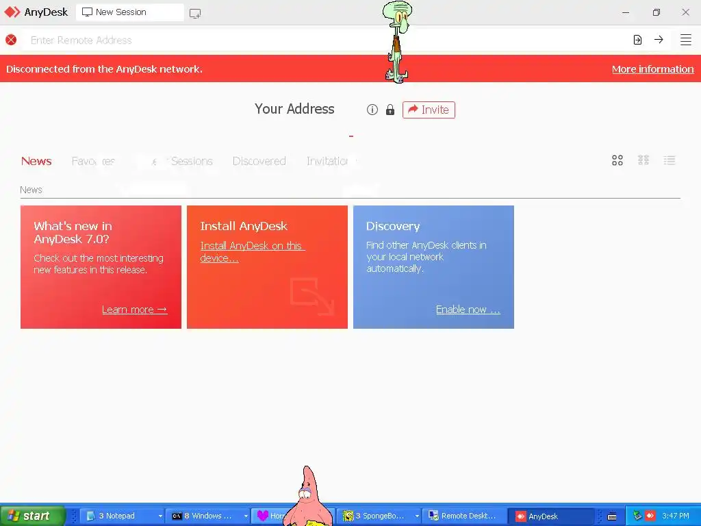This screenshot has width=701, height=526.
Task: Click the AnyDesk taskbar button
Action: [x=552, y=516]
